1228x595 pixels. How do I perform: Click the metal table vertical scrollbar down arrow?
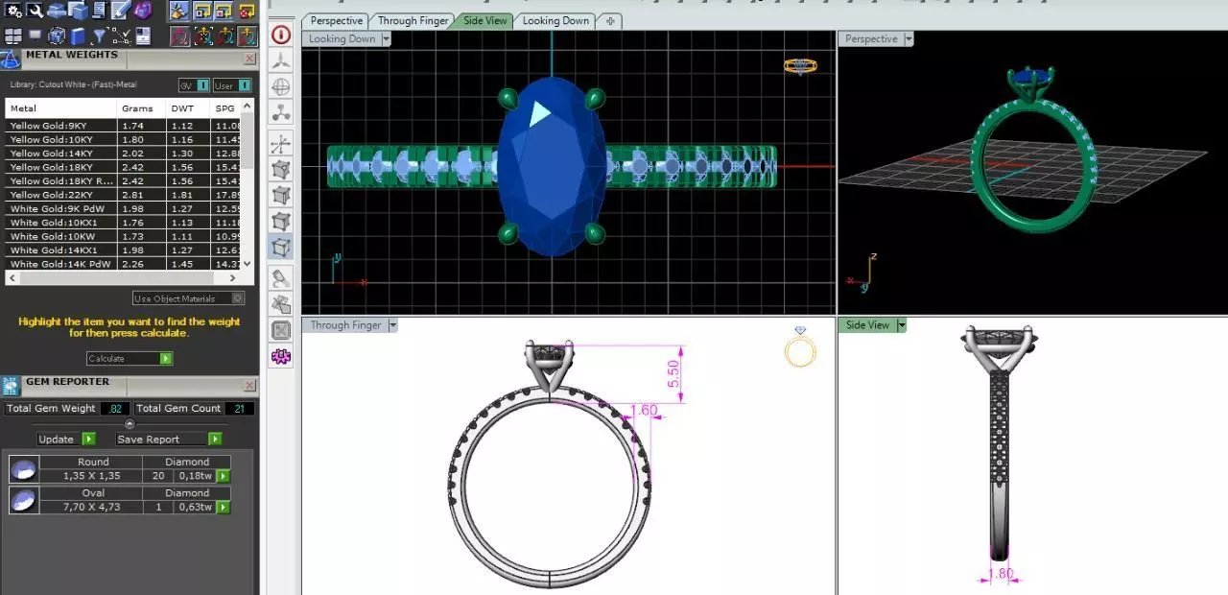(248, 264)
